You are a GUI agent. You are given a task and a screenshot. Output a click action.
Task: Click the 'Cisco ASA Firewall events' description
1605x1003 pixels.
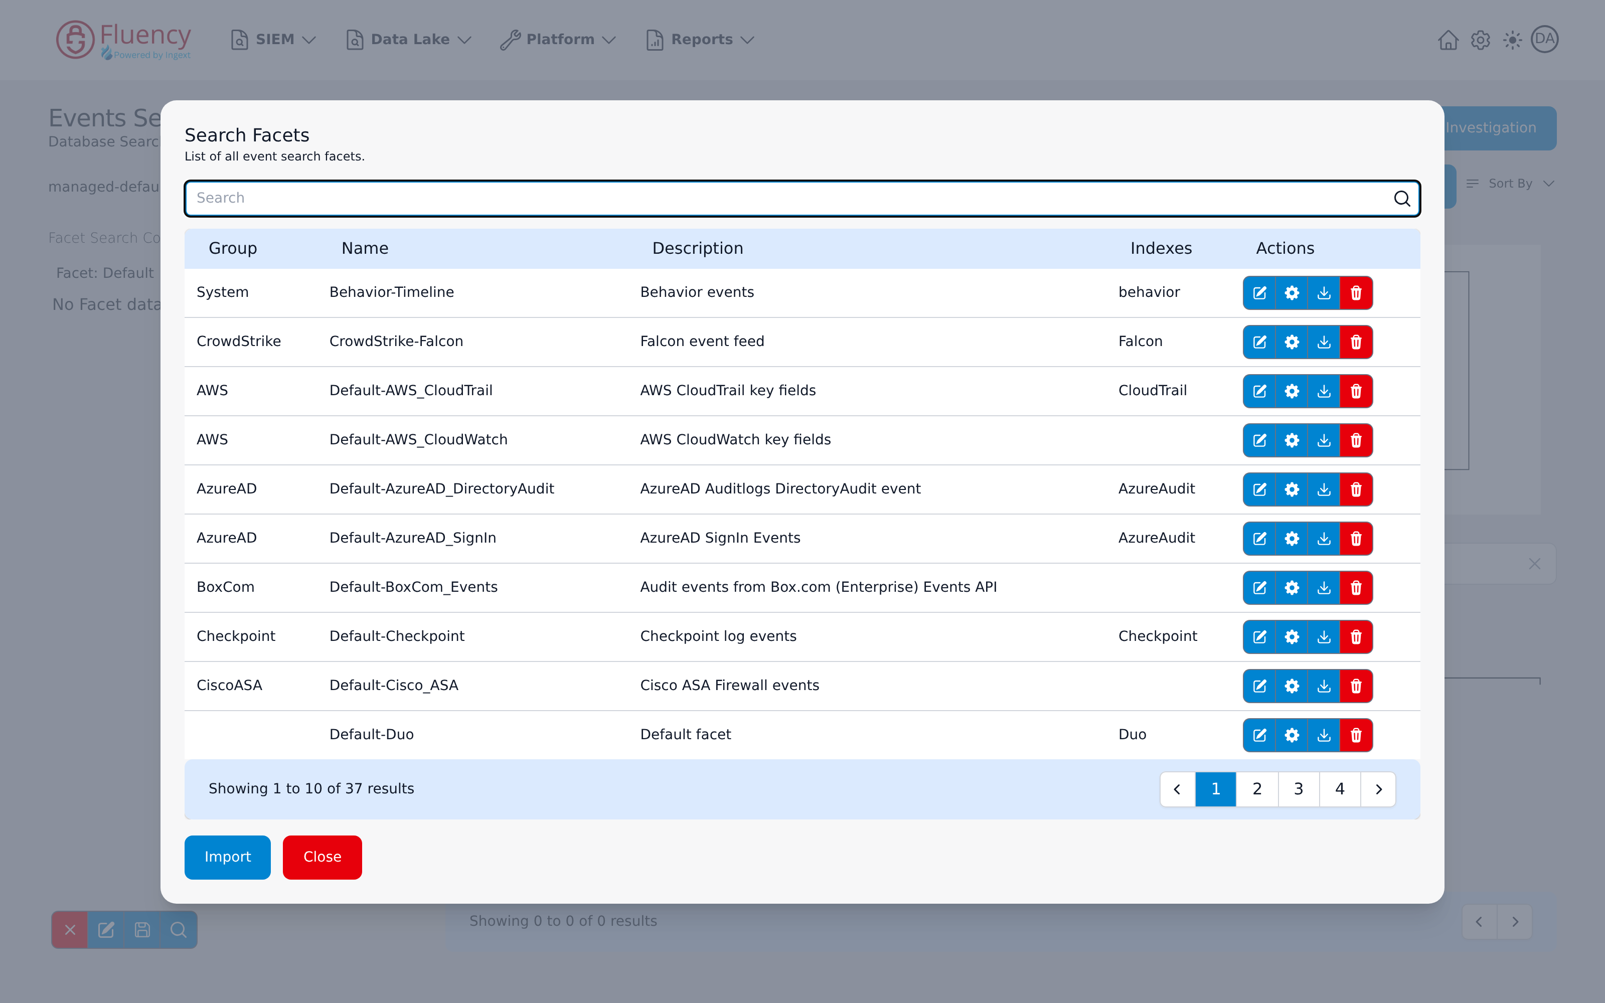point(730,685)
